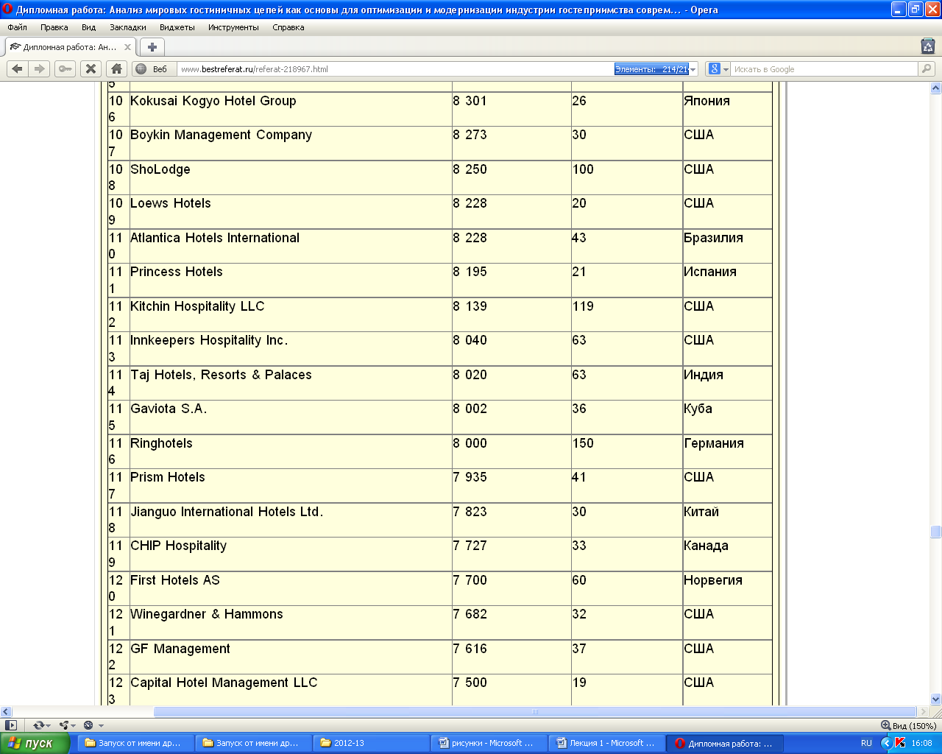Image resolution: width=942 pixels, height=754 pixels.
Task: Click the address field with bestreferat.ru URL
Action: tap(396, 69)
